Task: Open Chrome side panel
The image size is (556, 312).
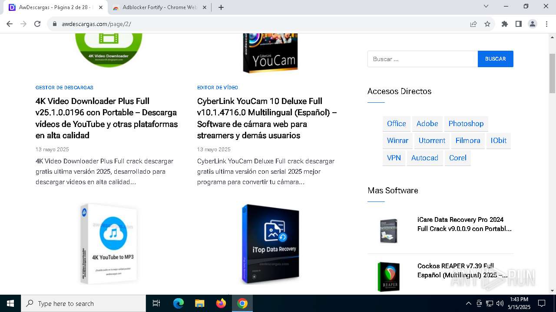Action: [x=519, y=24]
